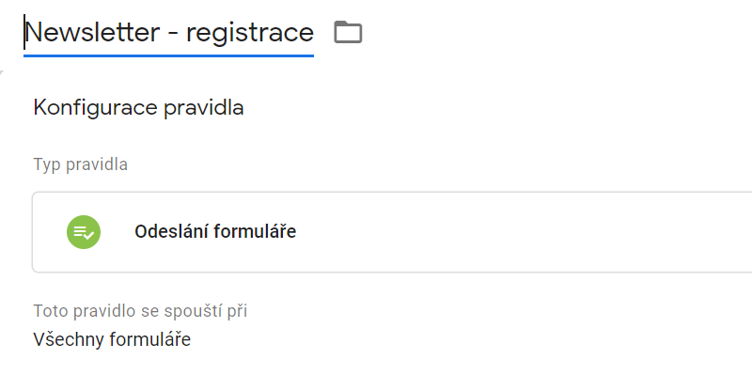752x375 pixels.
Task: Click the word formuláře in the trigger type card
Action: pyautogui.click(x=255, y=231)
